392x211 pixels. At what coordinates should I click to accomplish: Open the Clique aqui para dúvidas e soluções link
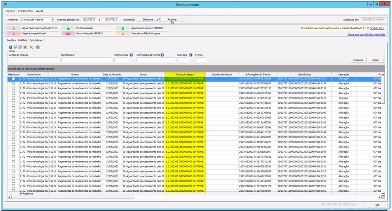(366, 34)
